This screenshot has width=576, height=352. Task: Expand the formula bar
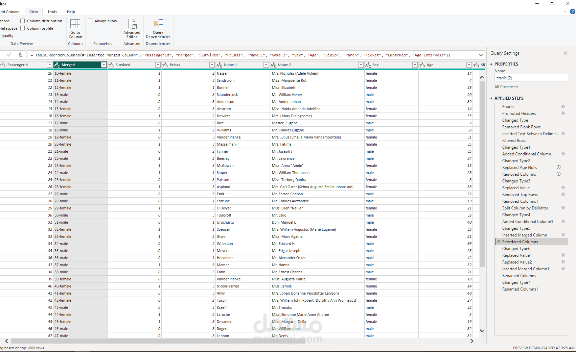[481, 55]
